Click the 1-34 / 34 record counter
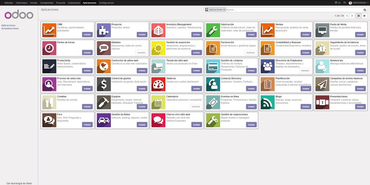 click(x=339, y=16)
